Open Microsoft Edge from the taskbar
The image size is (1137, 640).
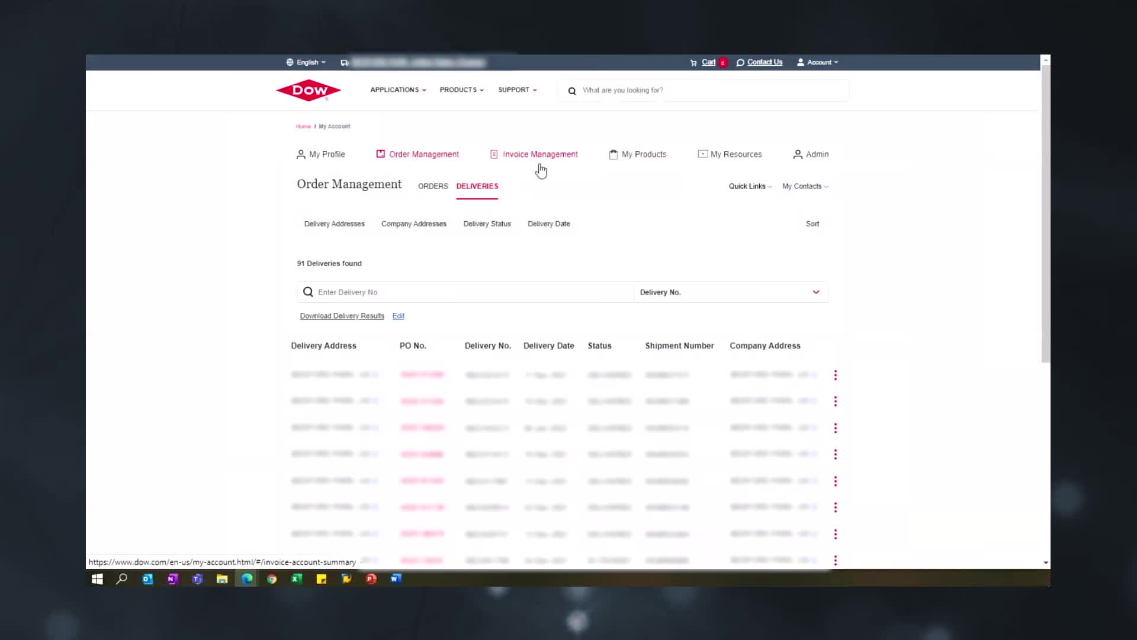(x=247, y=579)
